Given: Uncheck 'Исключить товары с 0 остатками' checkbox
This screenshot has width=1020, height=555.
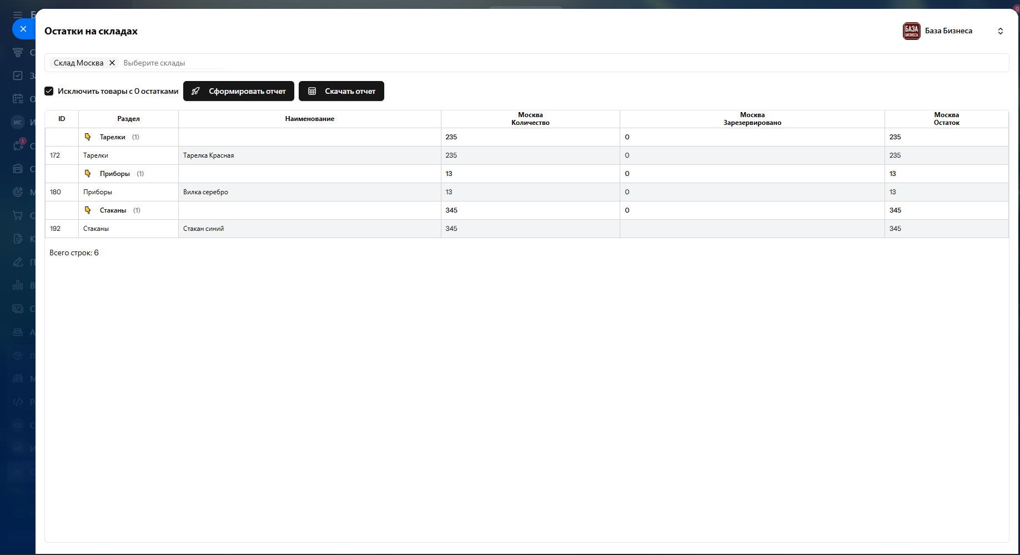Looking at the screenshot, I should point(49,91).
